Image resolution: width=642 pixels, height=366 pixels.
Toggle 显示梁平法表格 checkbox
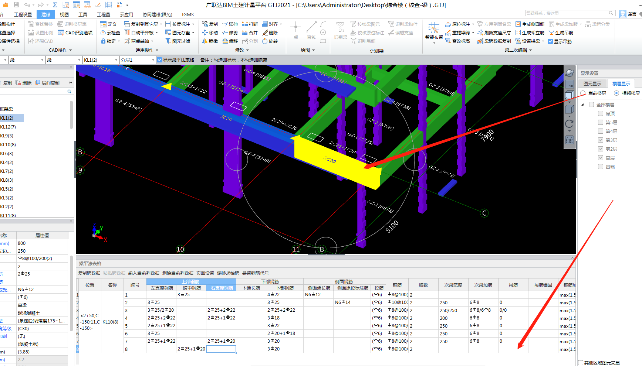[x=159, y=60]
